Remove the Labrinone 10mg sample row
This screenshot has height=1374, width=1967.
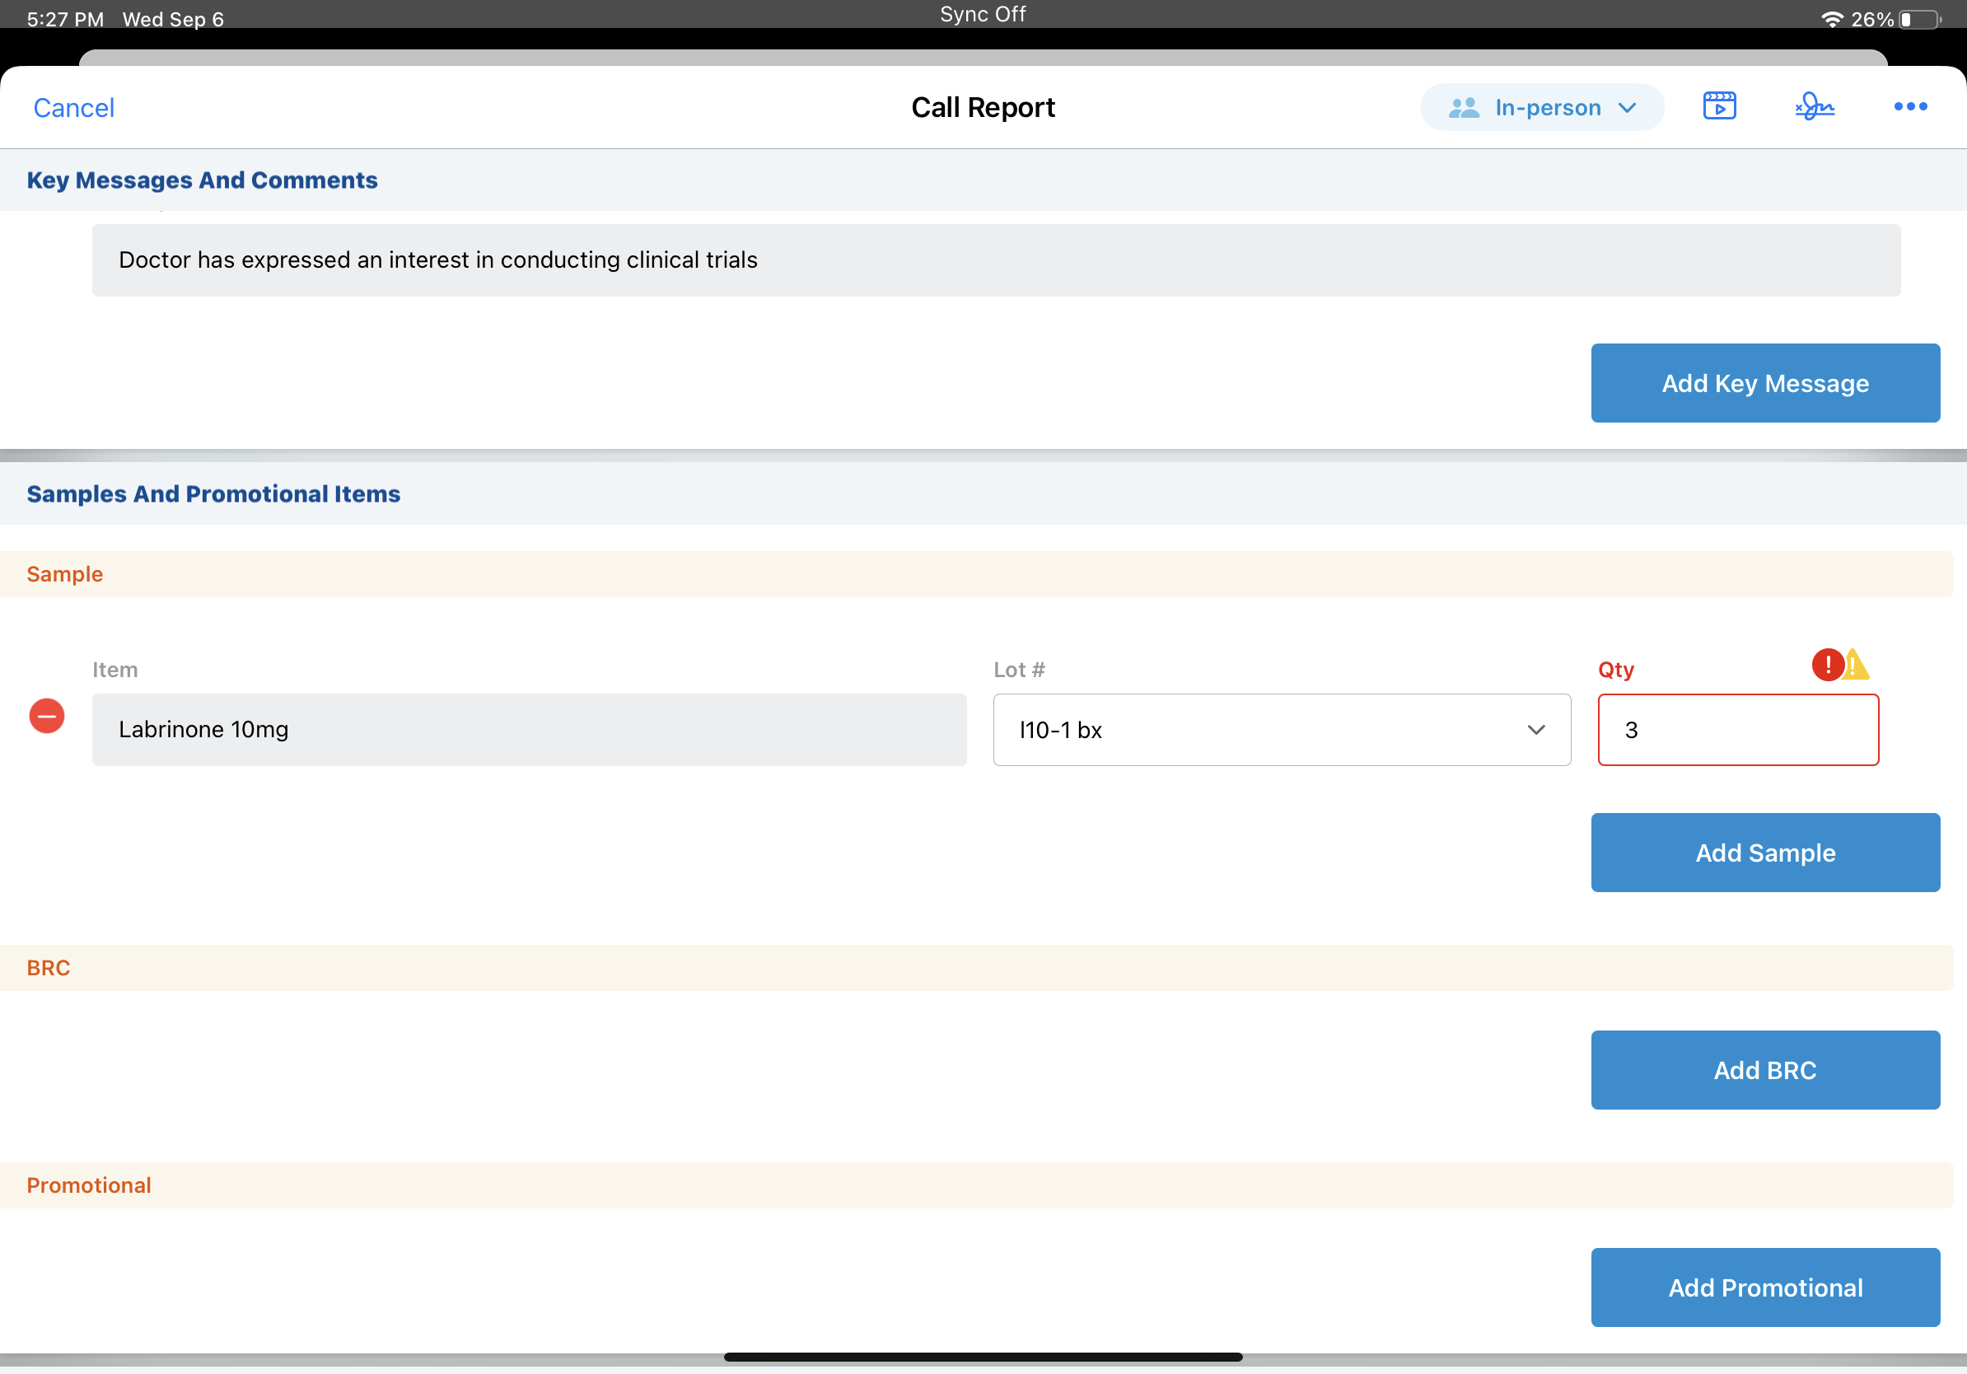[x=47, y=716]
